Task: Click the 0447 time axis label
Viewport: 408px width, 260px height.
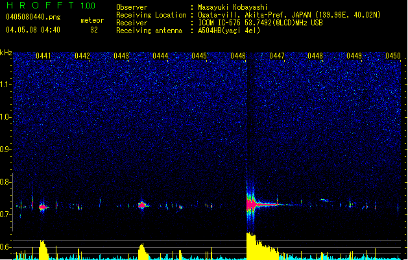Action: pyautogui.click(x=277, y=56)
